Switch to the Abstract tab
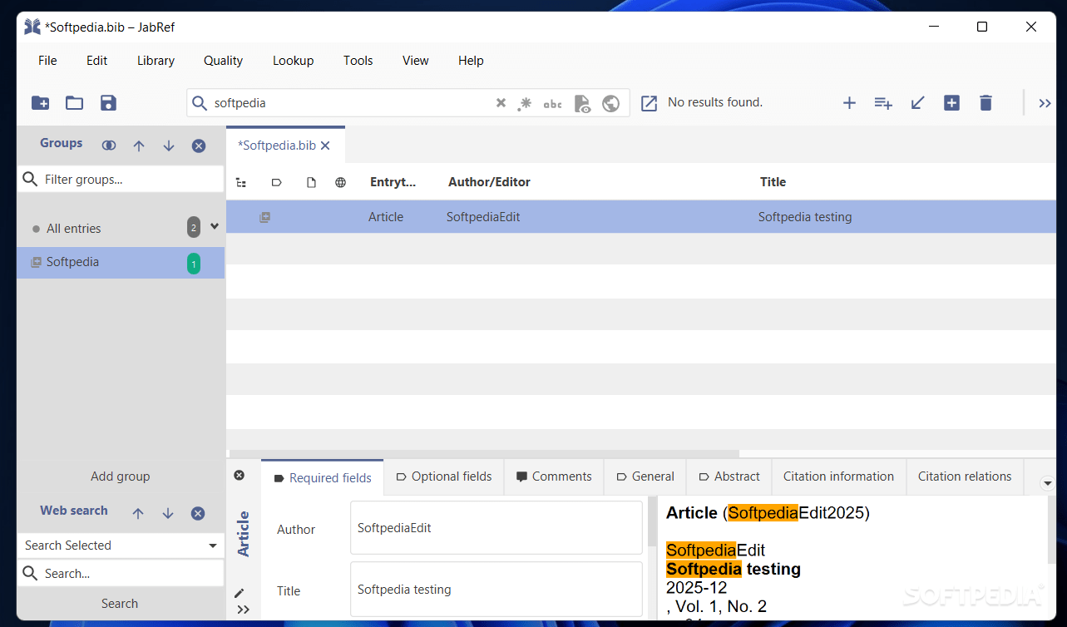The image size is (1067, 627). (x=729, y=477)
